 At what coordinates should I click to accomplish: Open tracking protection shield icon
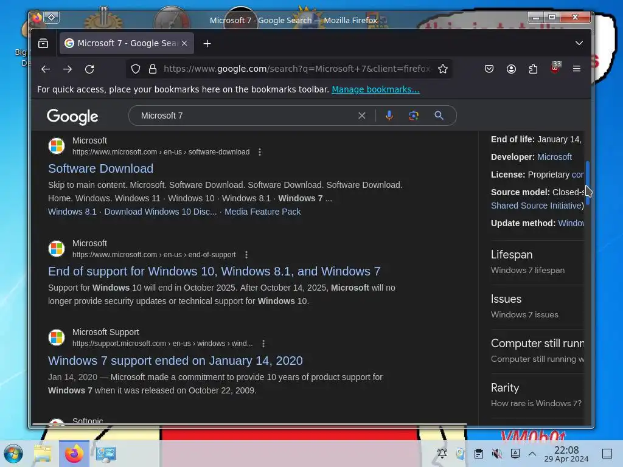tap(136, 69)
